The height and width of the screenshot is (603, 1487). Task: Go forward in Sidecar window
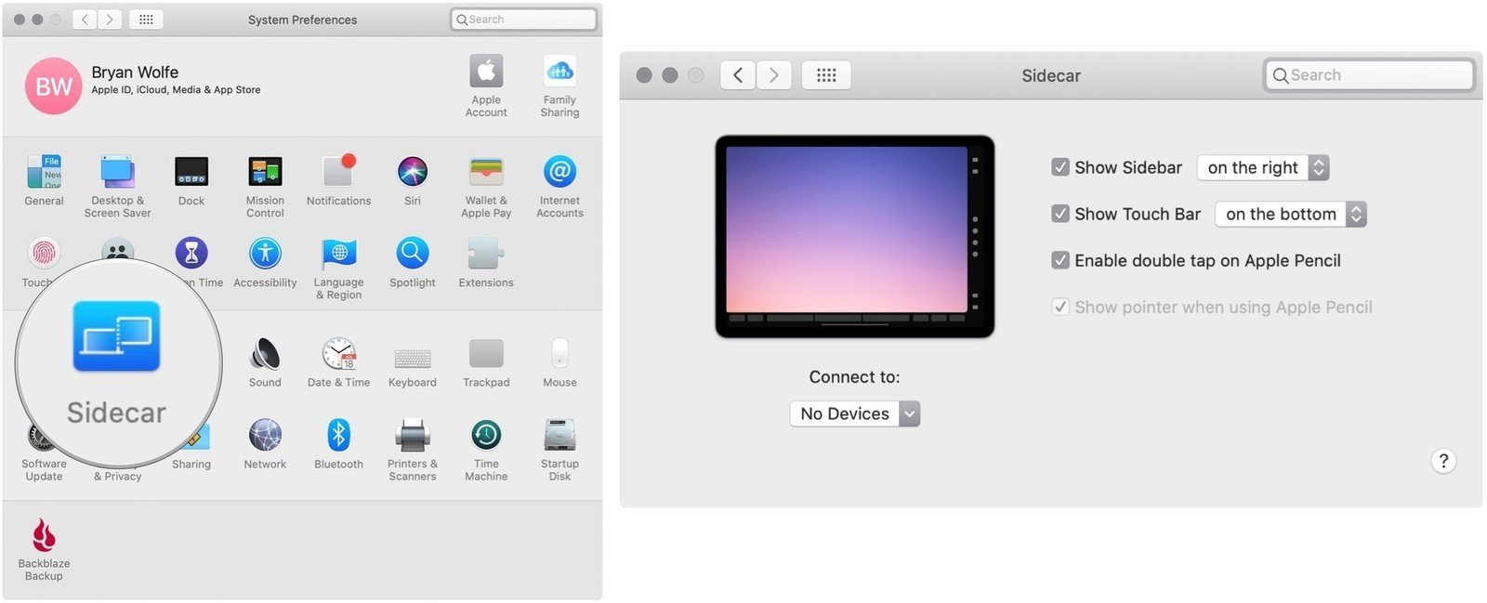coord(773,75)
